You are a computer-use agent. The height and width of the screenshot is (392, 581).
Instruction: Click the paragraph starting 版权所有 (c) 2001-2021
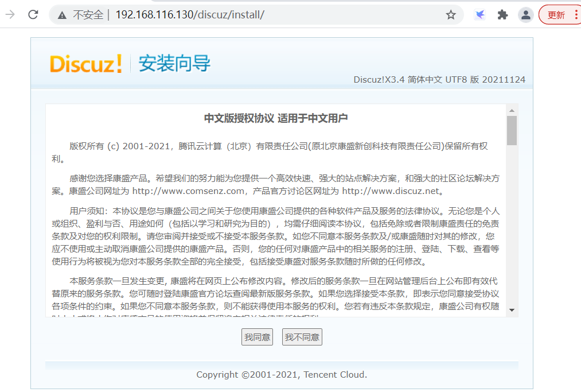tap(270, 153)
